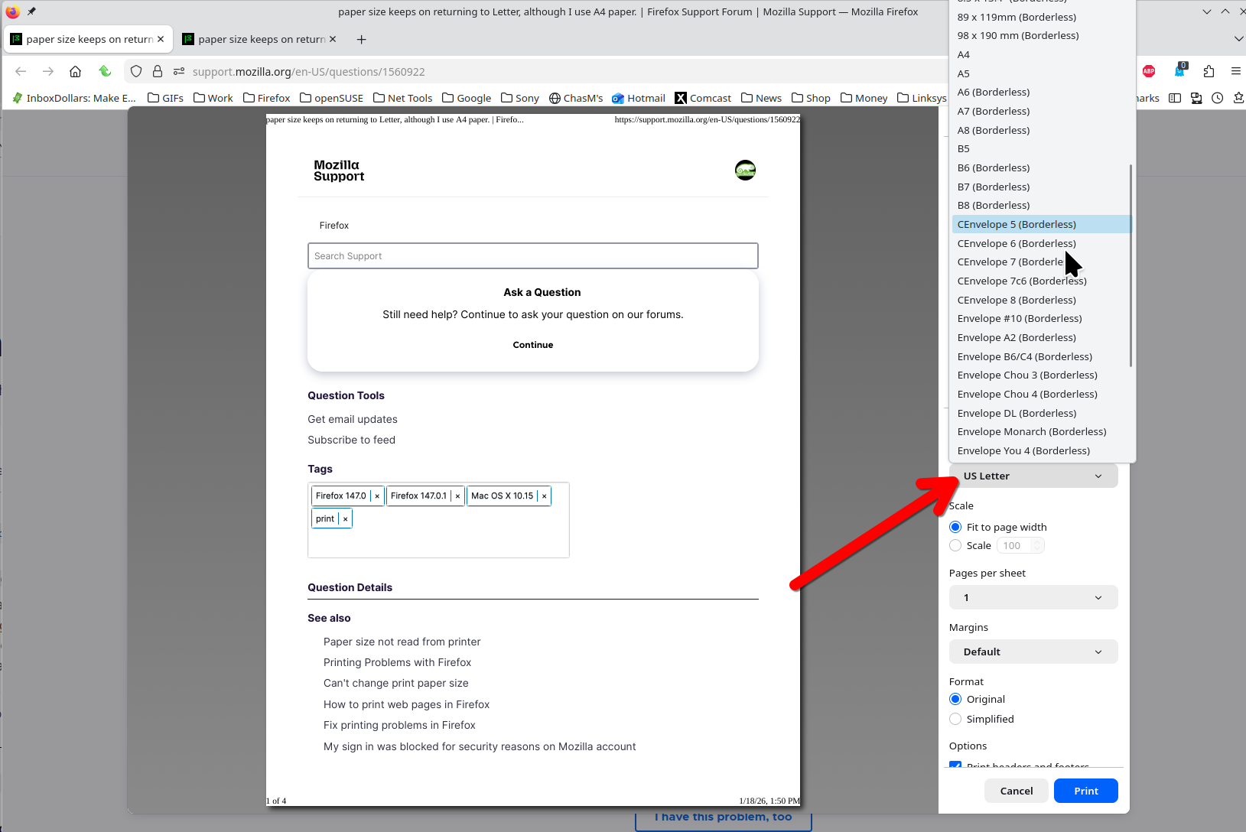Close the first 'paper size keeps on return' tab
Image resolution: width=1246 pixels, height=832 pixels.
pos(161,39)
